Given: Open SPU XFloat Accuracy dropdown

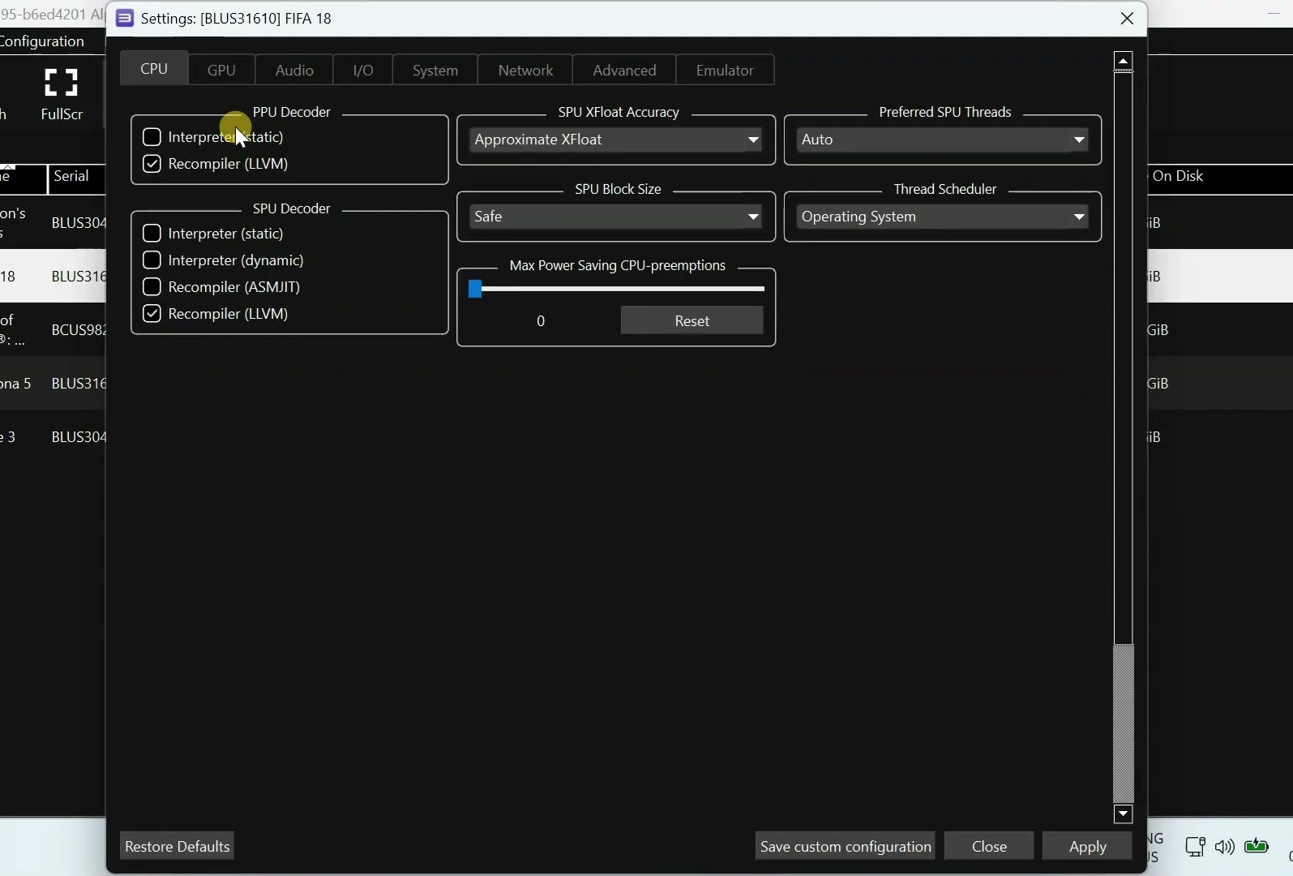Looking at the screenshot, I should coord(617,140).
